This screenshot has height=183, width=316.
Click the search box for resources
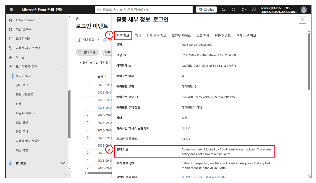(x=143, y=10)
